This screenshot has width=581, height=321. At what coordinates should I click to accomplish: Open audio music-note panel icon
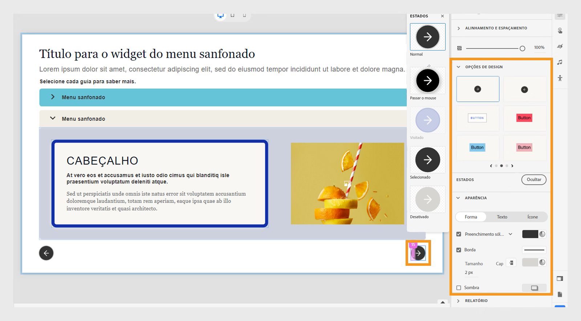click(x=560, y=62)
